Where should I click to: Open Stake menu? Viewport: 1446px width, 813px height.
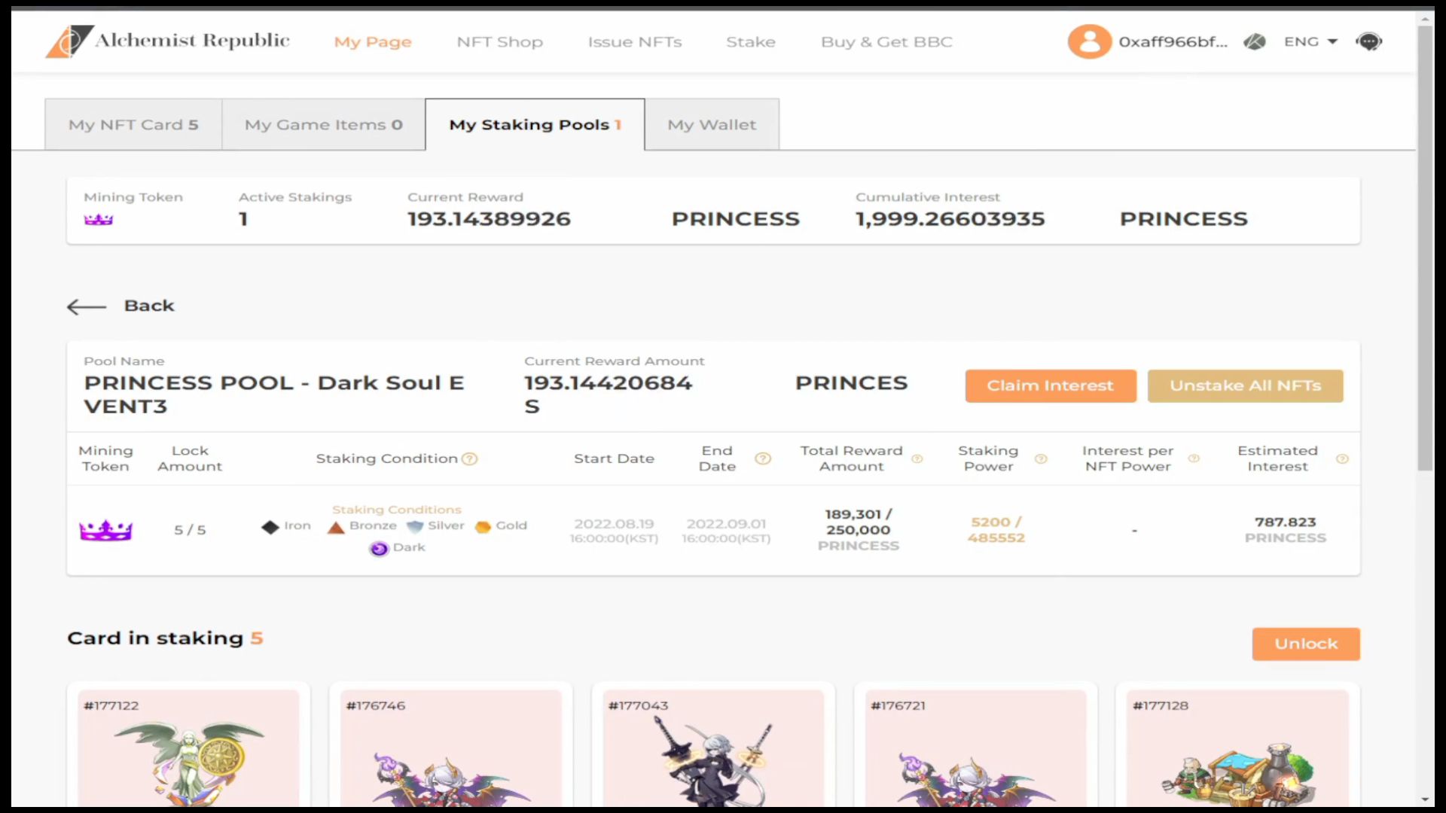(751, 42)
